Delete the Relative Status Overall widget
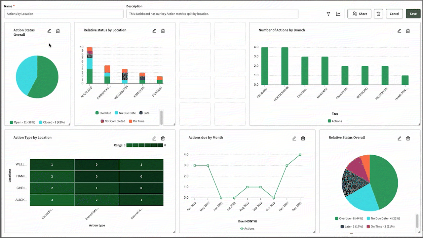 (408, 138)
